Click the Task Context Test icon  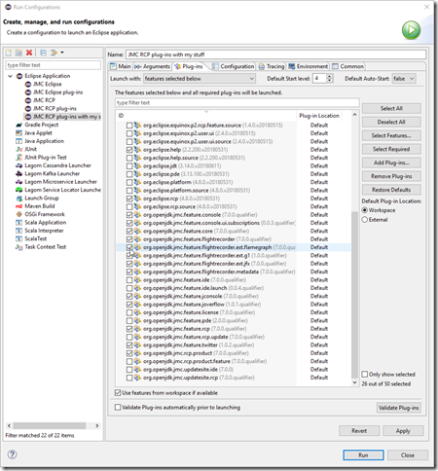[19, 247]
